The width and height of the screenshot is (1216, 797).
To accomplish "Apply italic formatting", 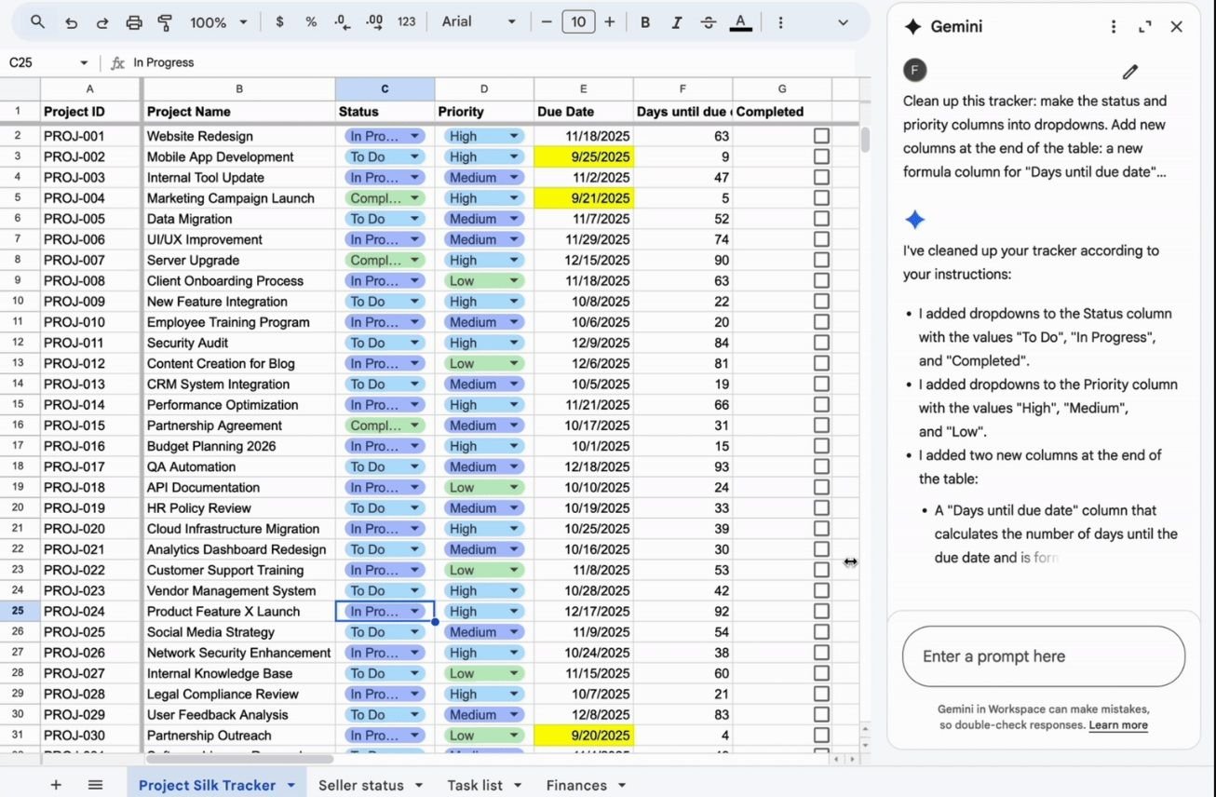I will tap(676, 21).
